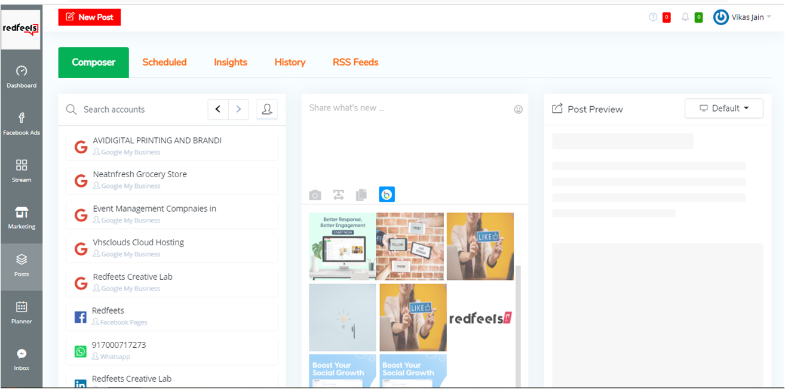Switch to the Composer tab
785x389 pixels.
pos(93,63)
